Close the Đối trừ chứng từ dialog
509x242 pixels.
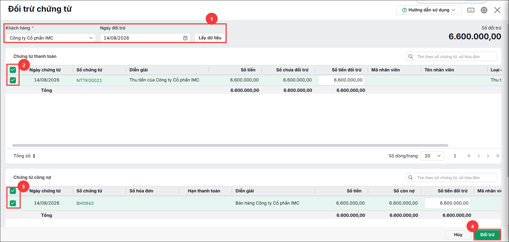click(x=497, y=10)
